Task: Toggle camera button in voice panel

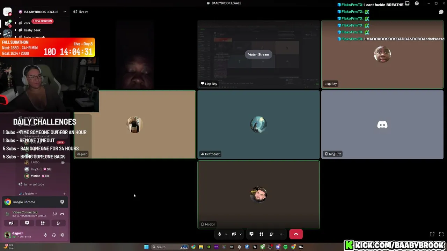Action: click(x=11, y=223)
